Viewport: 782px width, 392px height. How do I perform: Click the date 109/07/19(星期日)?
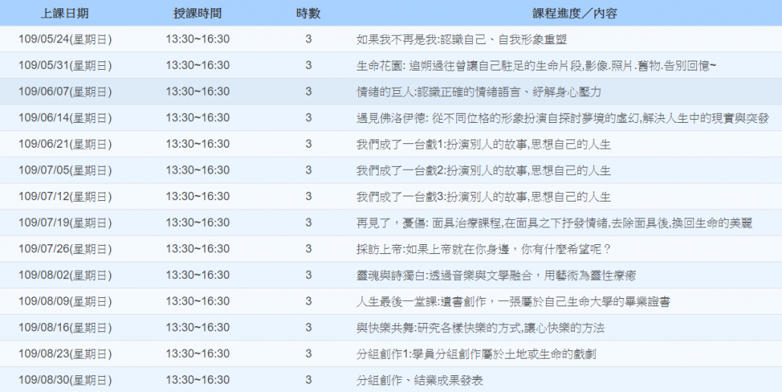pyautogui.click(x=65, y=223)
